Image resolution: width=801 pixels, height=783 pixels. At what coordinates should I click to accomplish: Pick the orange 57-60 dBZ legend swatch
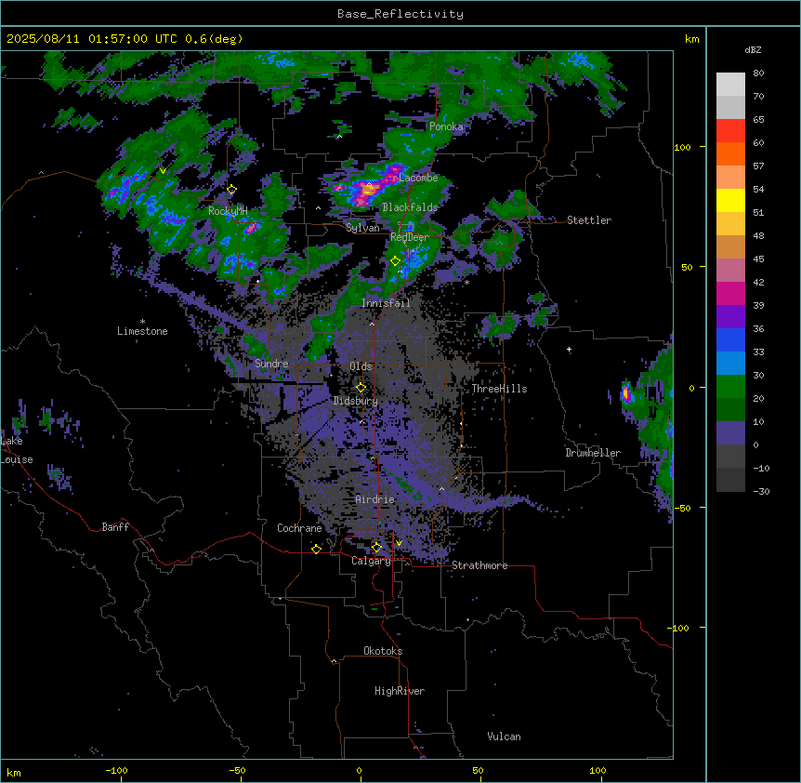[x=730, y=153]
